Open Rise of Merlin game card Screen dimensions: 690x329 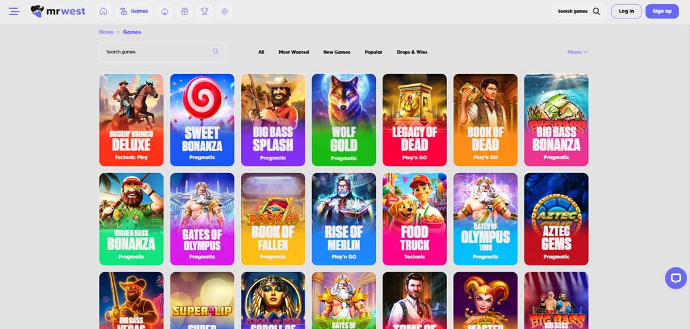[x=344, y=219]
